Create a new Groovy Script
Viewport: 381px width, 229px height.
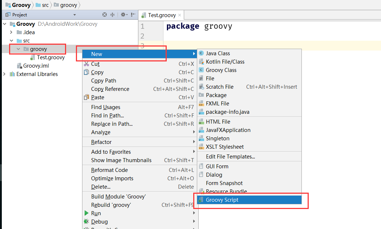pos(249,200)
